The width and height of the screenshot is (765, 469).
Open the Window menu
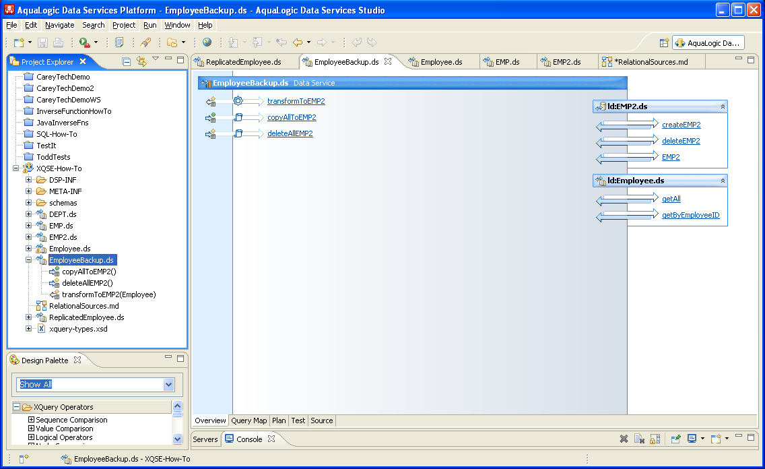click(177, 25)
